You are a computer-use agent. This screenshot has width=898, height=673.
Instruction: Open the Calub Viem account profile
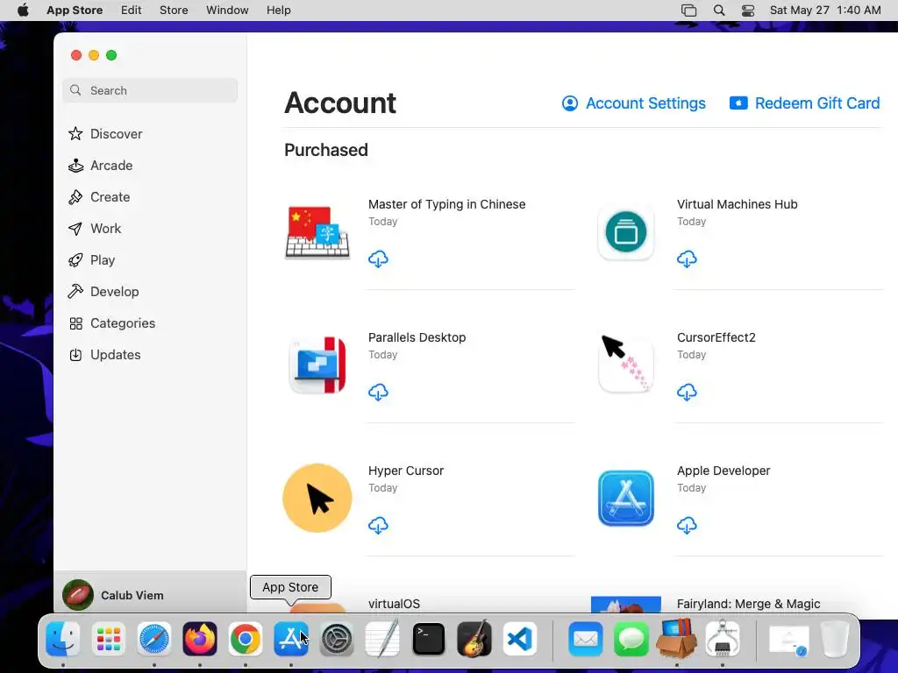[x=150, y=595]
